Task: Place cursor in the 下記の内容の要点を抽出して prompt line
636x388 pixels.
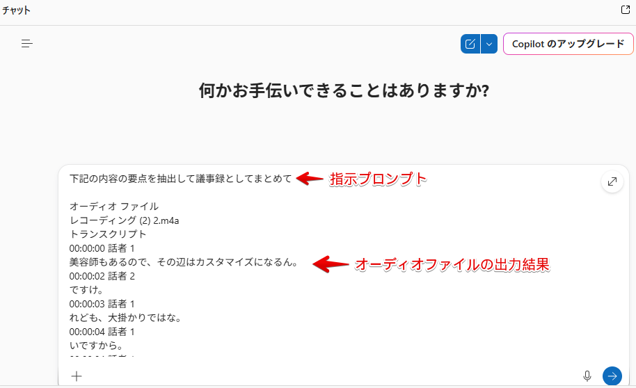Action: coord(180,179)
